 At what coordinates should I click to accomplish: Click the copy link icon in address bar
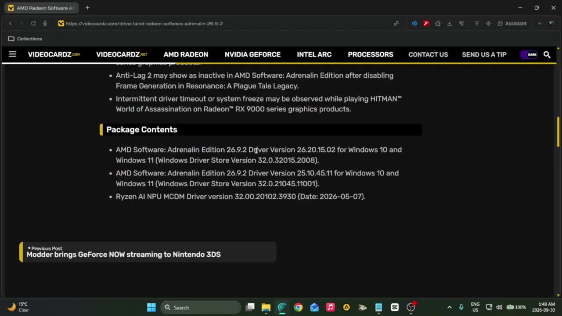(396, 23)
